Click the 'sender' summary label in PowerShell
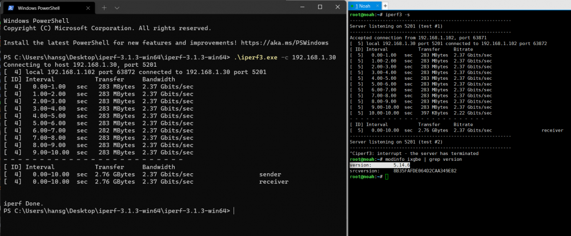 (x=270, y=174)
